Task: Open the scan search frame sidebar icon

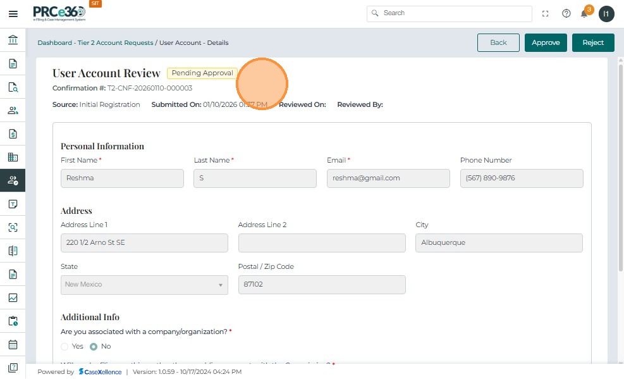Action: [13, 227]
